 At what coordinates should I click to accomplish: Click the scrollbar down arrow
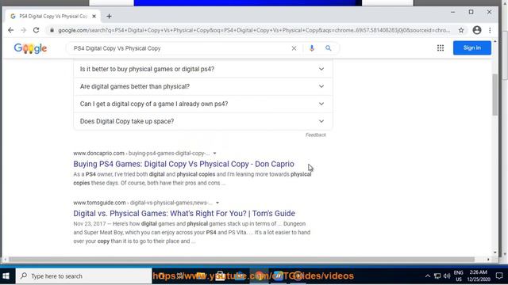coord(495,253)
